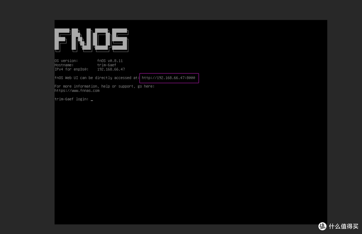Select the OS version value fnOS v0.8.11

110,61
